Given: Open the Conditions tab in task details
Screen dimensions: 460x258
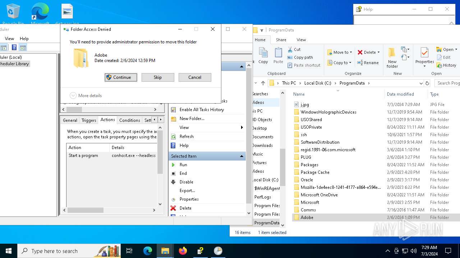Looking at the screenshot, I should [x=129, y=120].
